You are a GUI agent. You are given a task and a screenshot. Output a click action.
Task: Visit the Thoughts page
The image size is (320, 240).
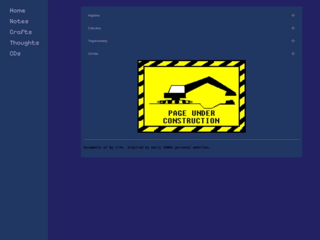pos(24,43)
